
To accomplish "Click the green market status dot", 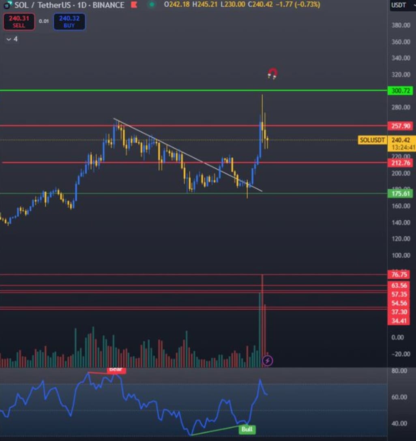I will (152, 5).
